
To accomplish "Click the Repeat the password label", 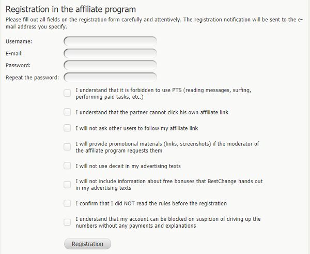I will click(32, 78).
